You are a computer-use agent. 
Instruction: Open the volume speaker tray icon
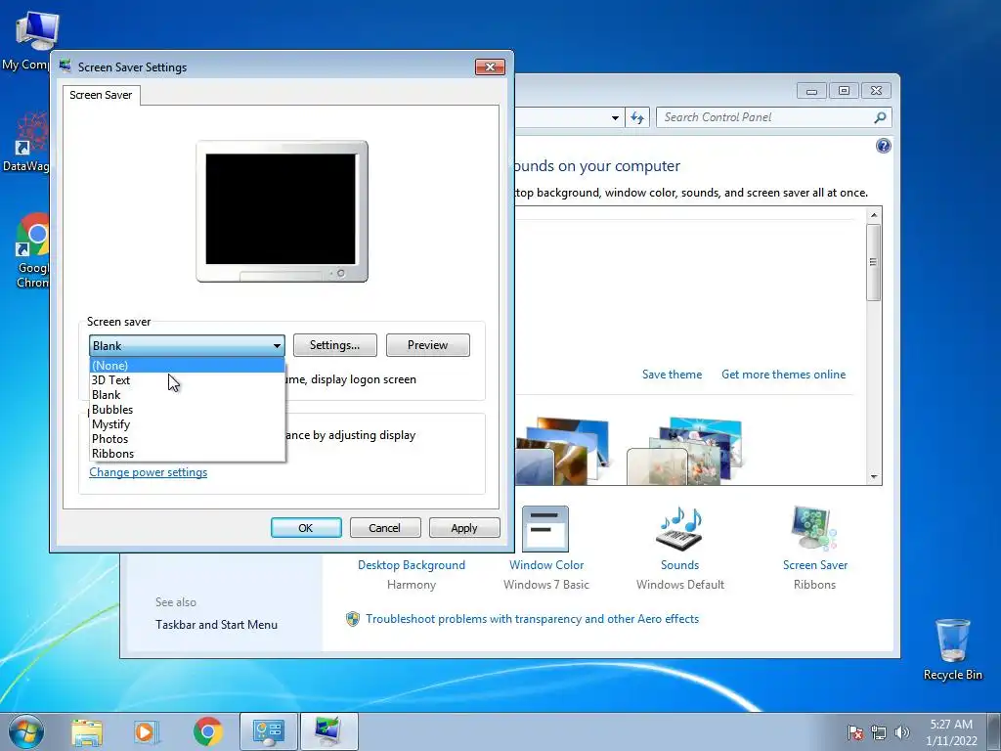(x=902, y=732)
